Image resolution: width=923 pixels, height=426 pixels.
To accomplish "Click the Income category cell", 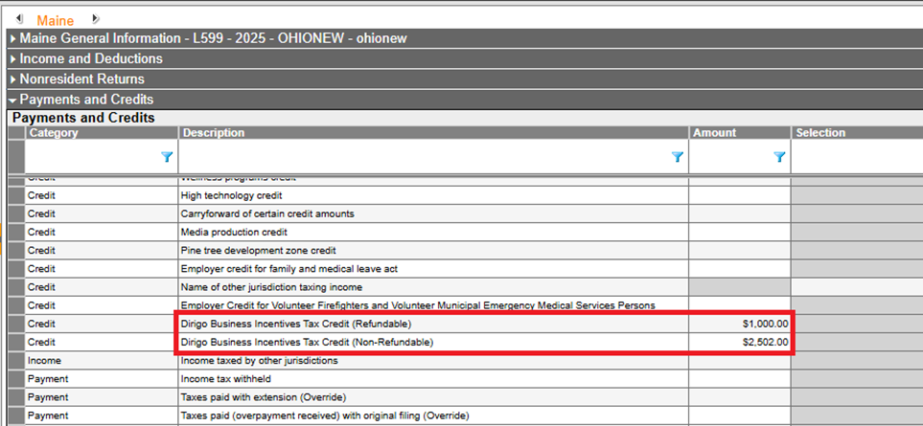I will 102,360.
